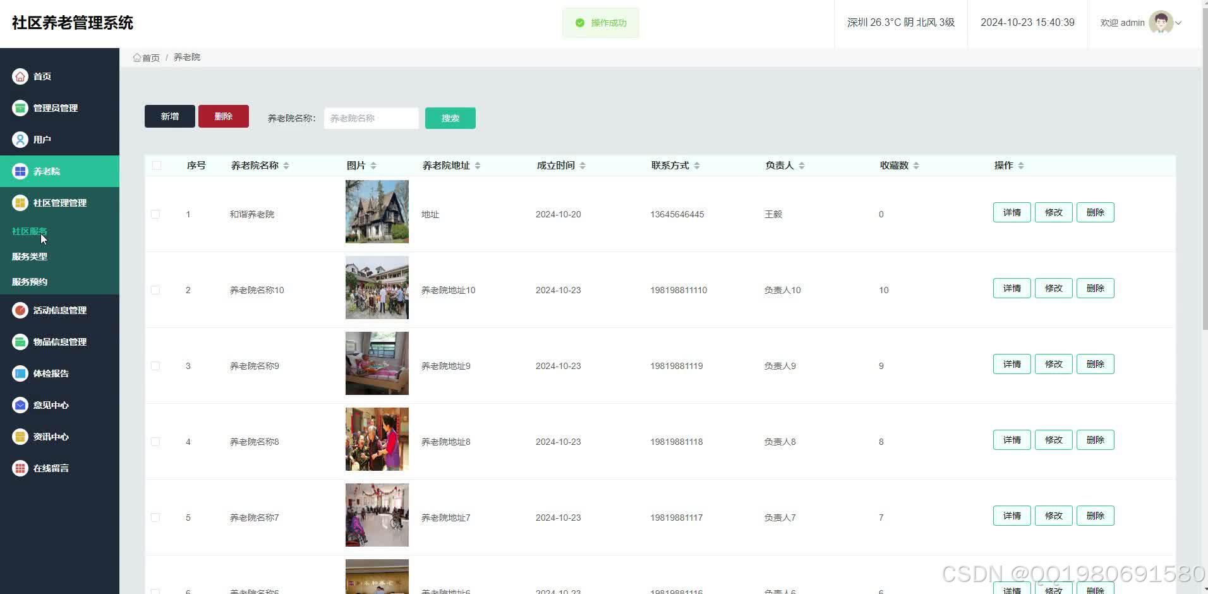Click the 资讯中心 sidebar icon

[x=20, y=437]
